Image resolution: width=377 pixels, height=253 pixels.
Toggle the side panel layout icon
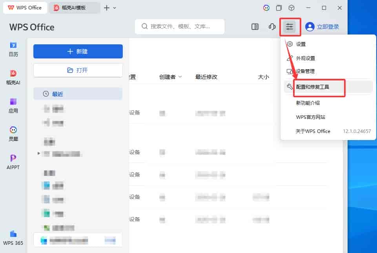point(255,27)
